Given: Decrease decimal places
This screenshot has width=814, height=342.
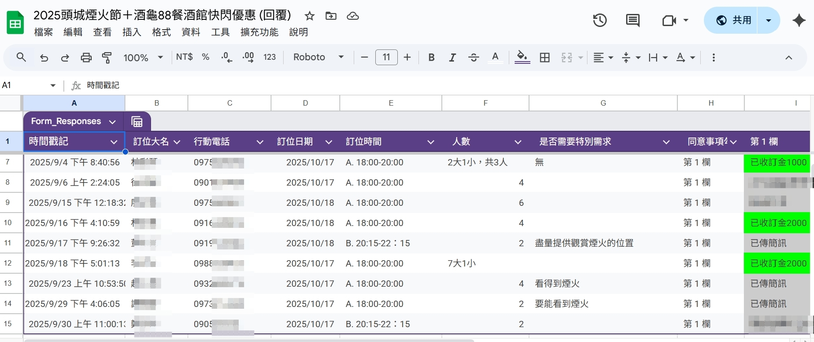Looking at the screenshot, I should tap(227, 57).
